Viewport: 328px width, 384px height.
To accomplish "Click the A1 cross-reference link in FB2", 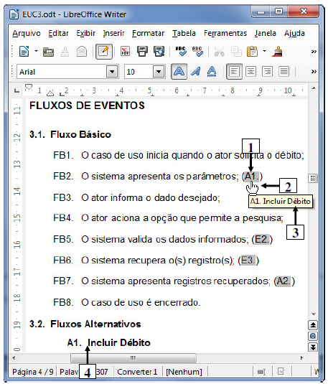I will [x=252, y=177].
